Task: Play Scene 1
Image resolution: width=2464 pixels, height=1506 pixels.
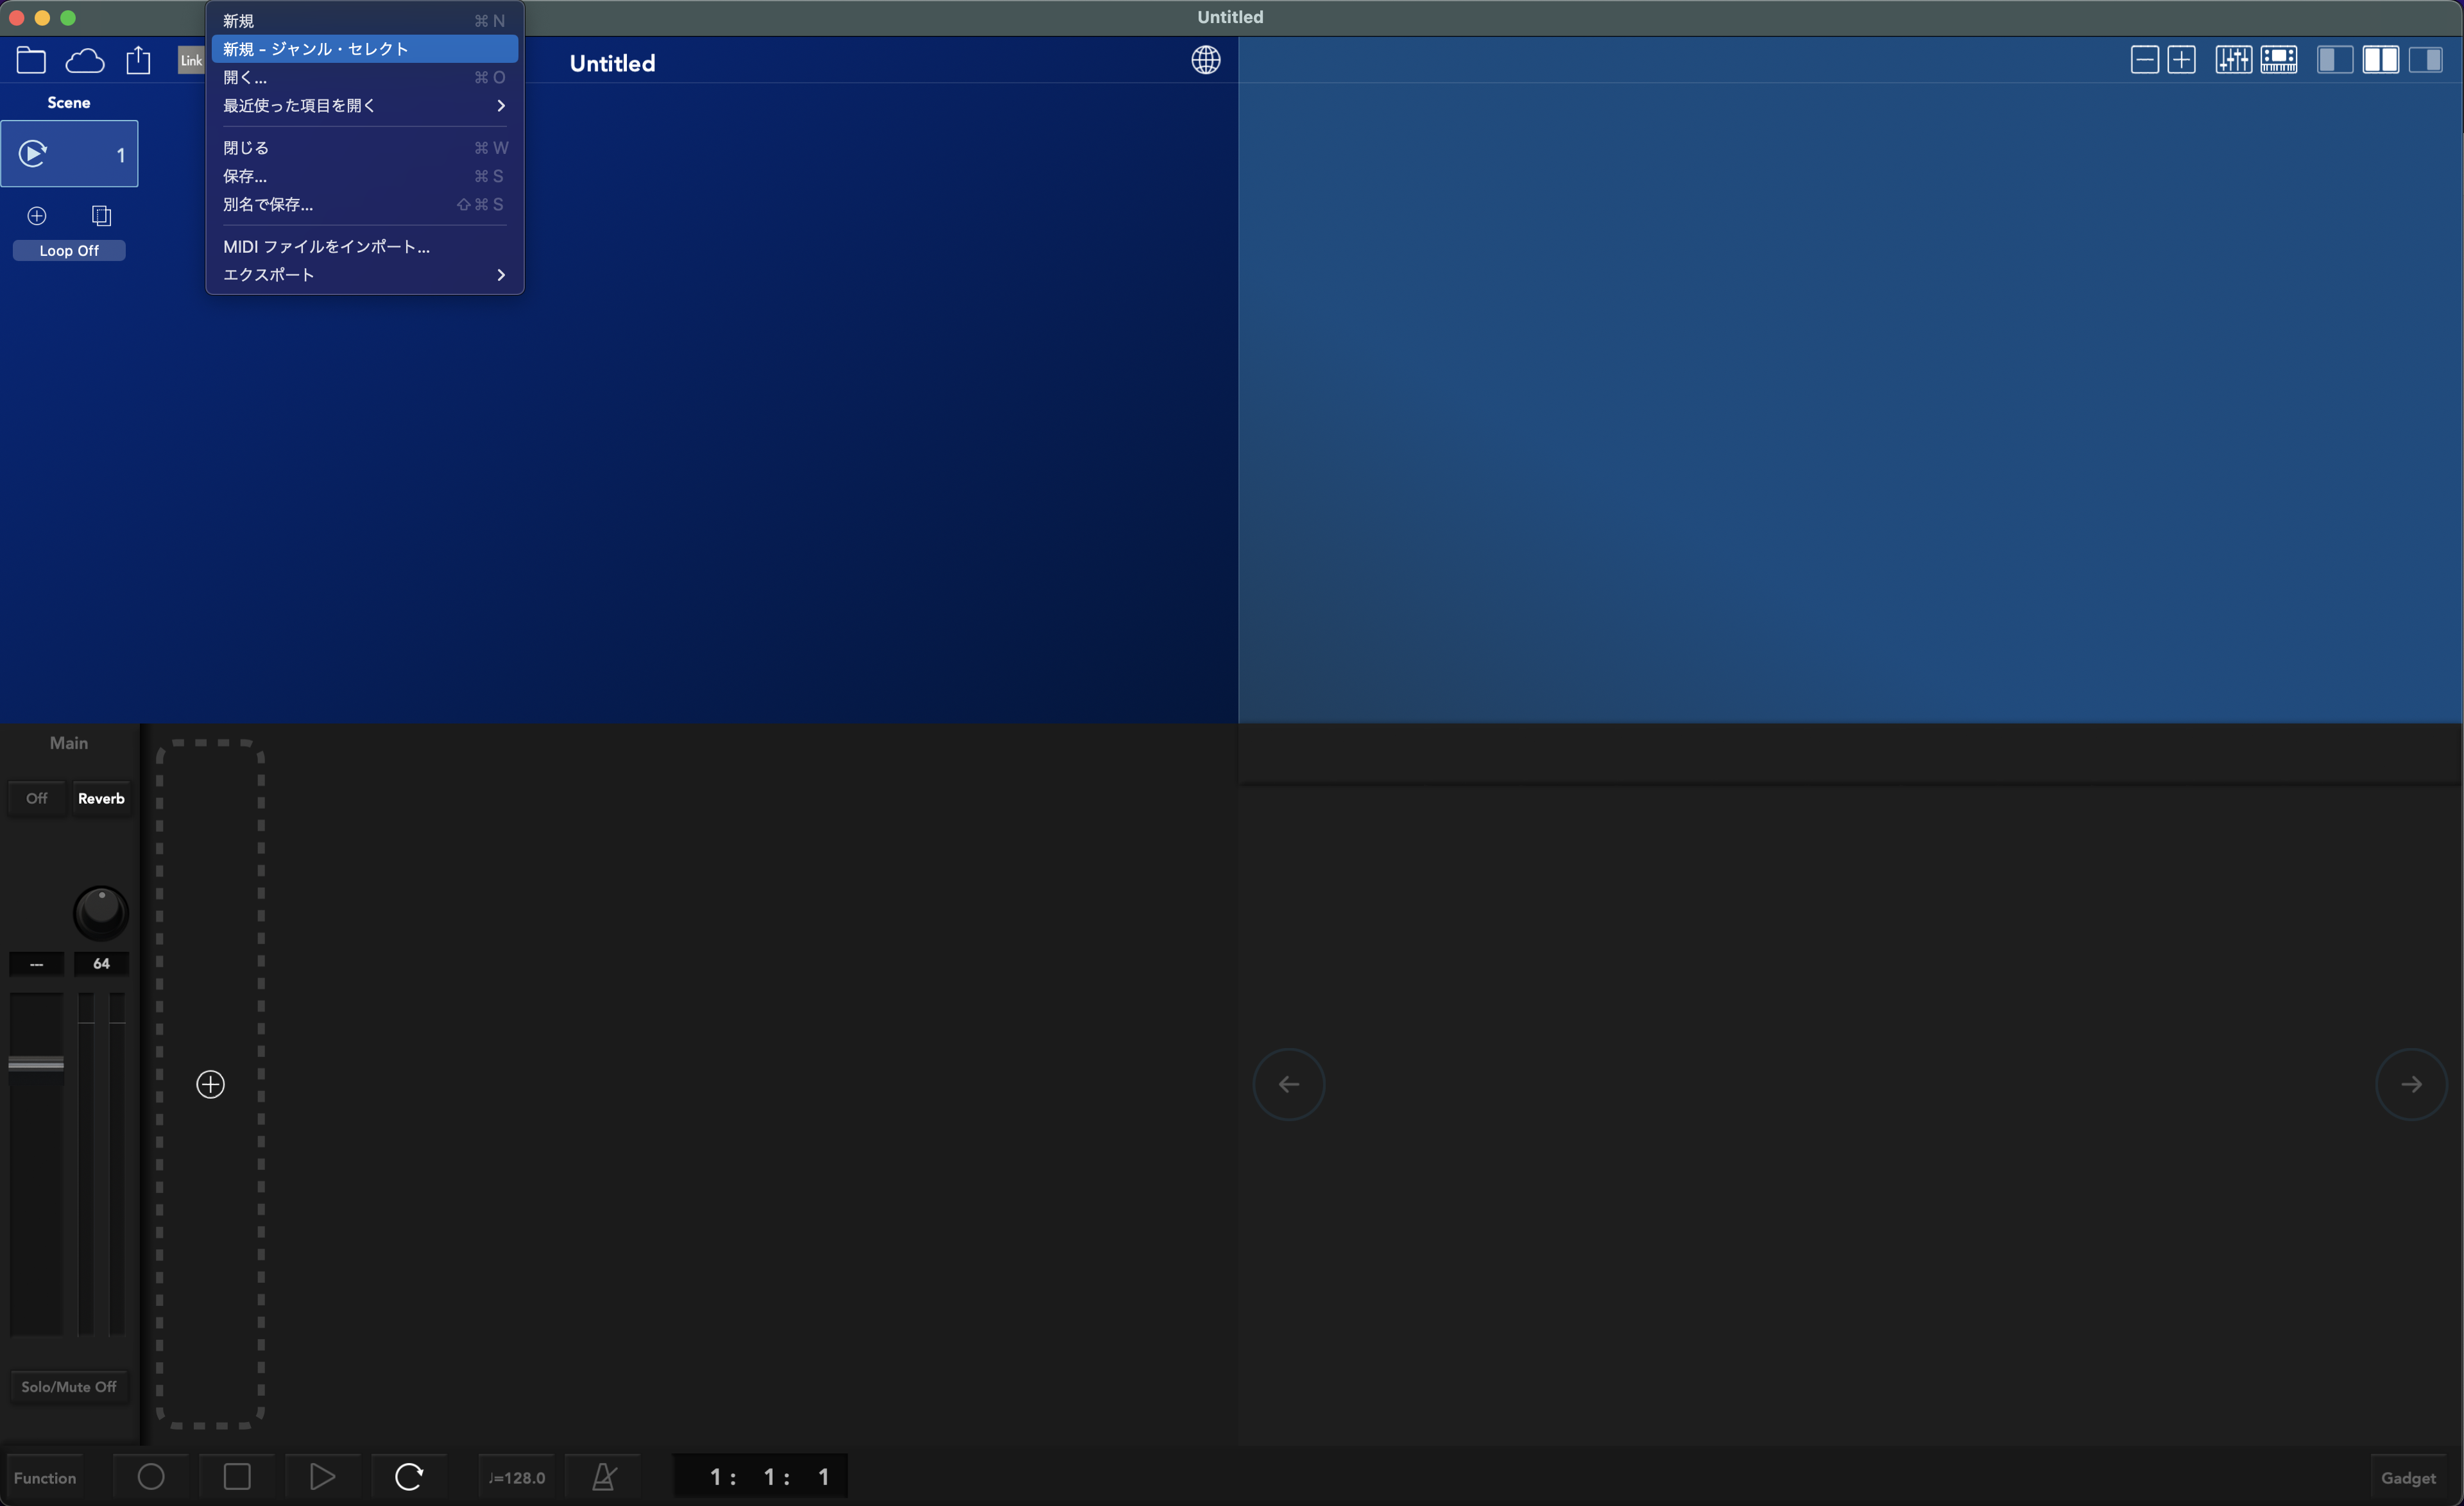Action: [x=33, y=154]
